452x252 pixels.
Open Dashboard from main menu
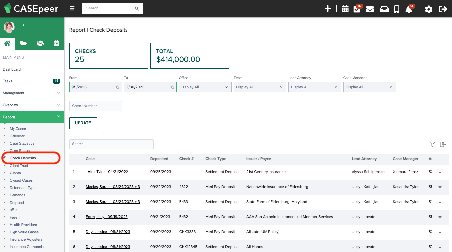pos(32,69)
